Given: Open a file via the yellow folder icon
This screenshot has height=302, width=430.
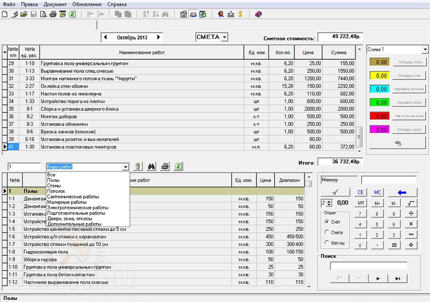Looking at the screenshot, I should click(x=24, y=14).
